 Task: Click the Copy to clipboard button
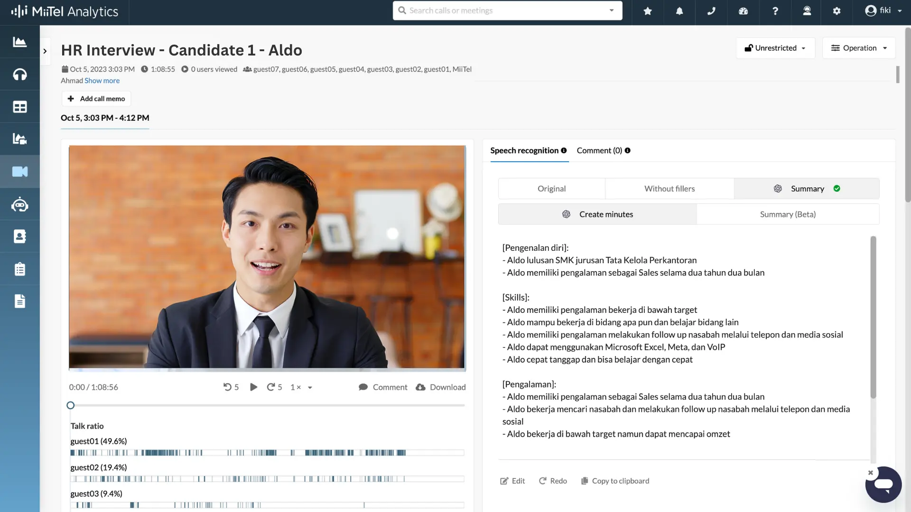[615, 481]
